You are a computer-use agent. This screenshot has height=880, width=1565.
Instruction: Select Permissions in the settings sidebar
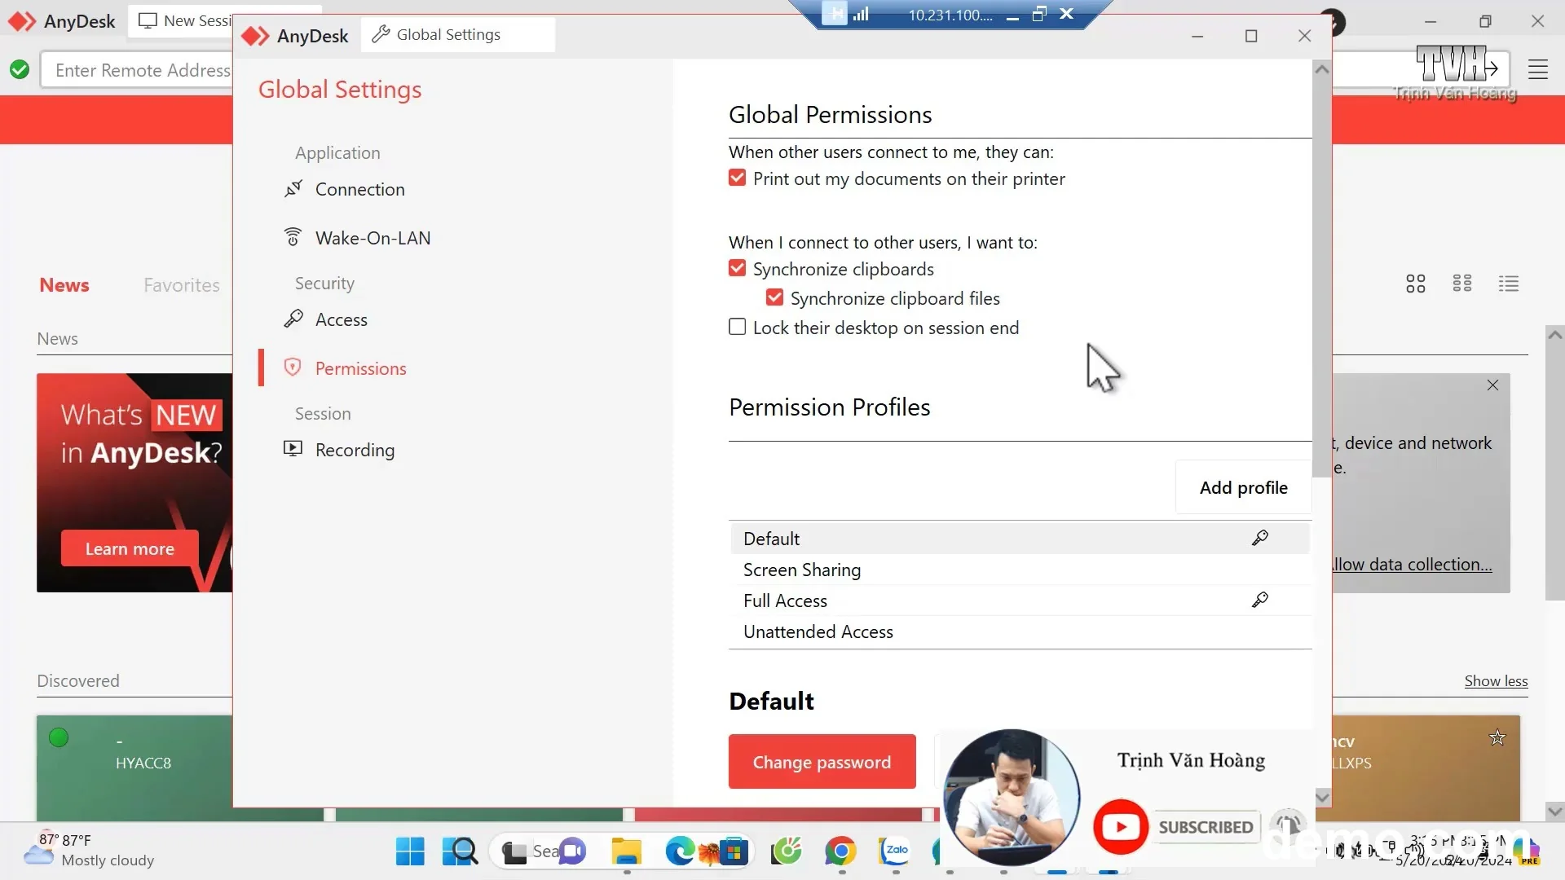(x=360, y=368)
